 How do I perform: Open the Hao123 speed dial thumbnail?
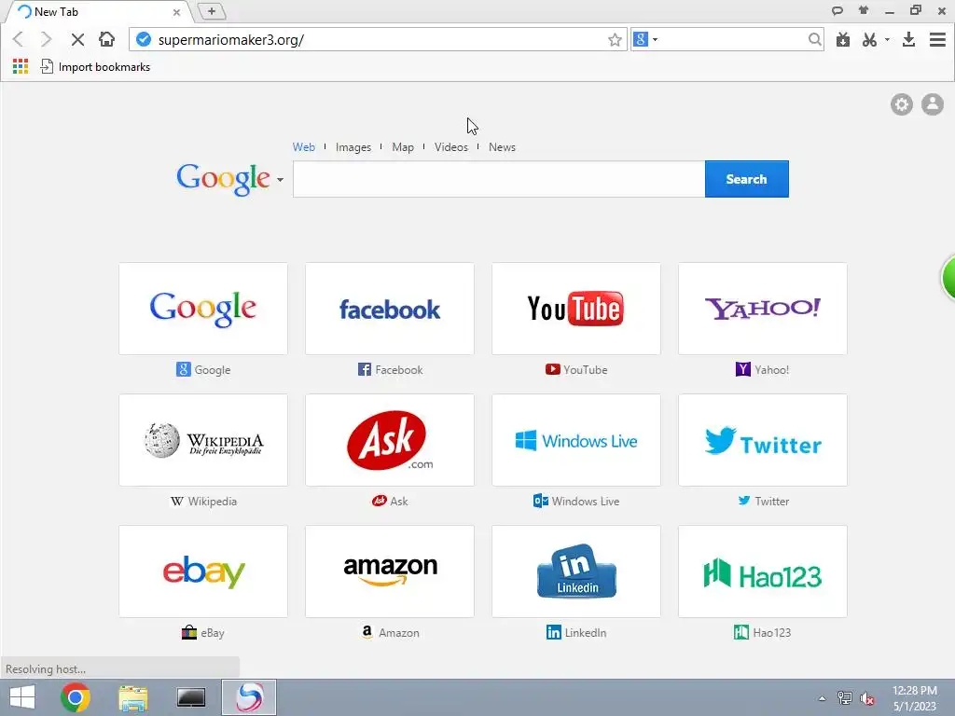pyautogui.click(x=763, y=571)
